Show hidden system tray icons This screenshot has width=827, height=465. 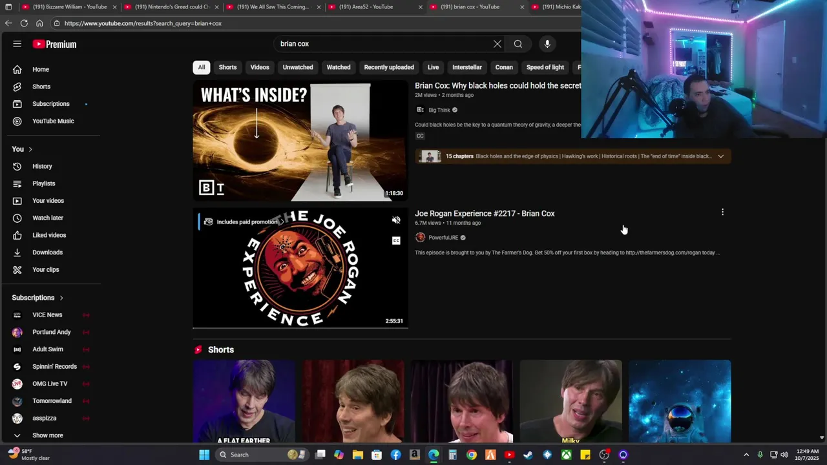[746, 455]
